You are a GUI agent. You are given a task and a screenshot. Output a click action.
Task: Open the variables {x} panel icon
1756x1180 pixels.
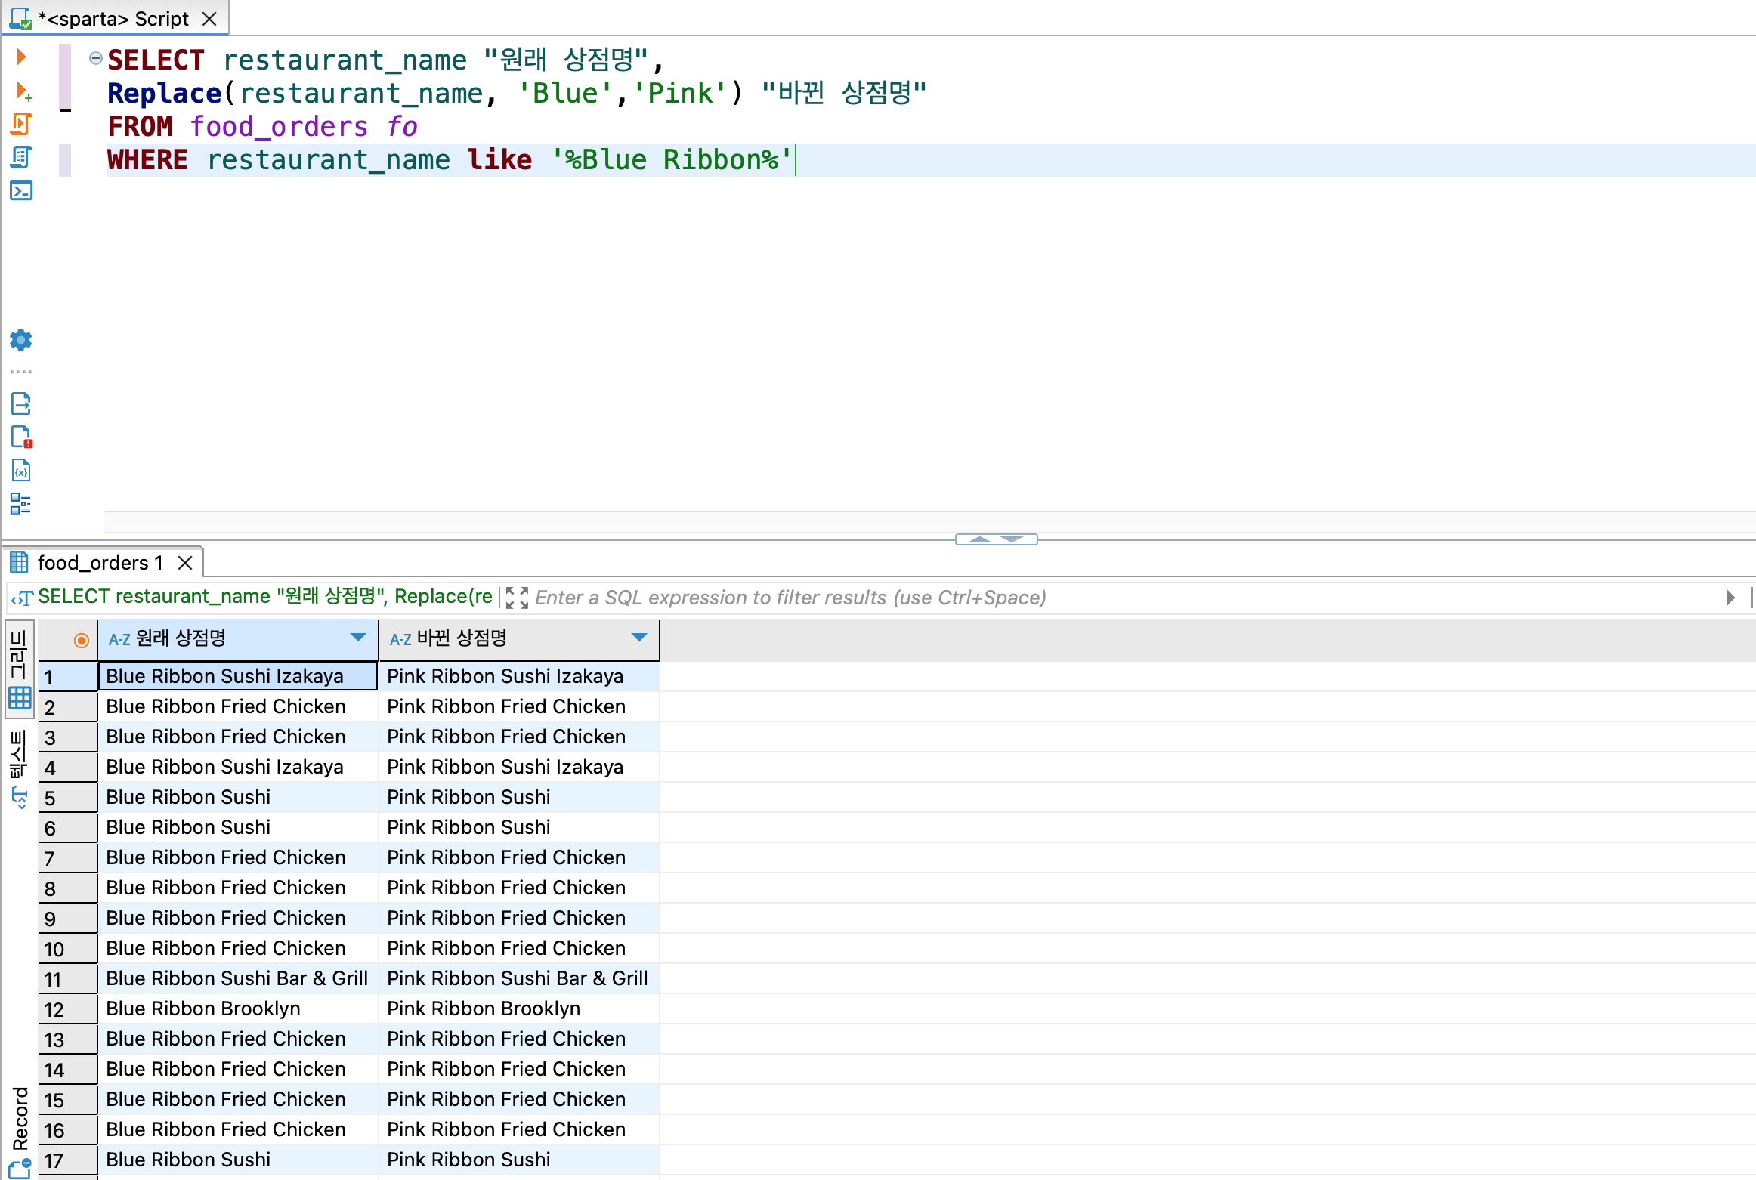coord(21,471)
